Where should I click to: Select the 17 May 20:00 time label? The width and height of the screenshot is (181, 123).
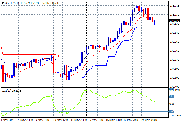click(131, 120)
